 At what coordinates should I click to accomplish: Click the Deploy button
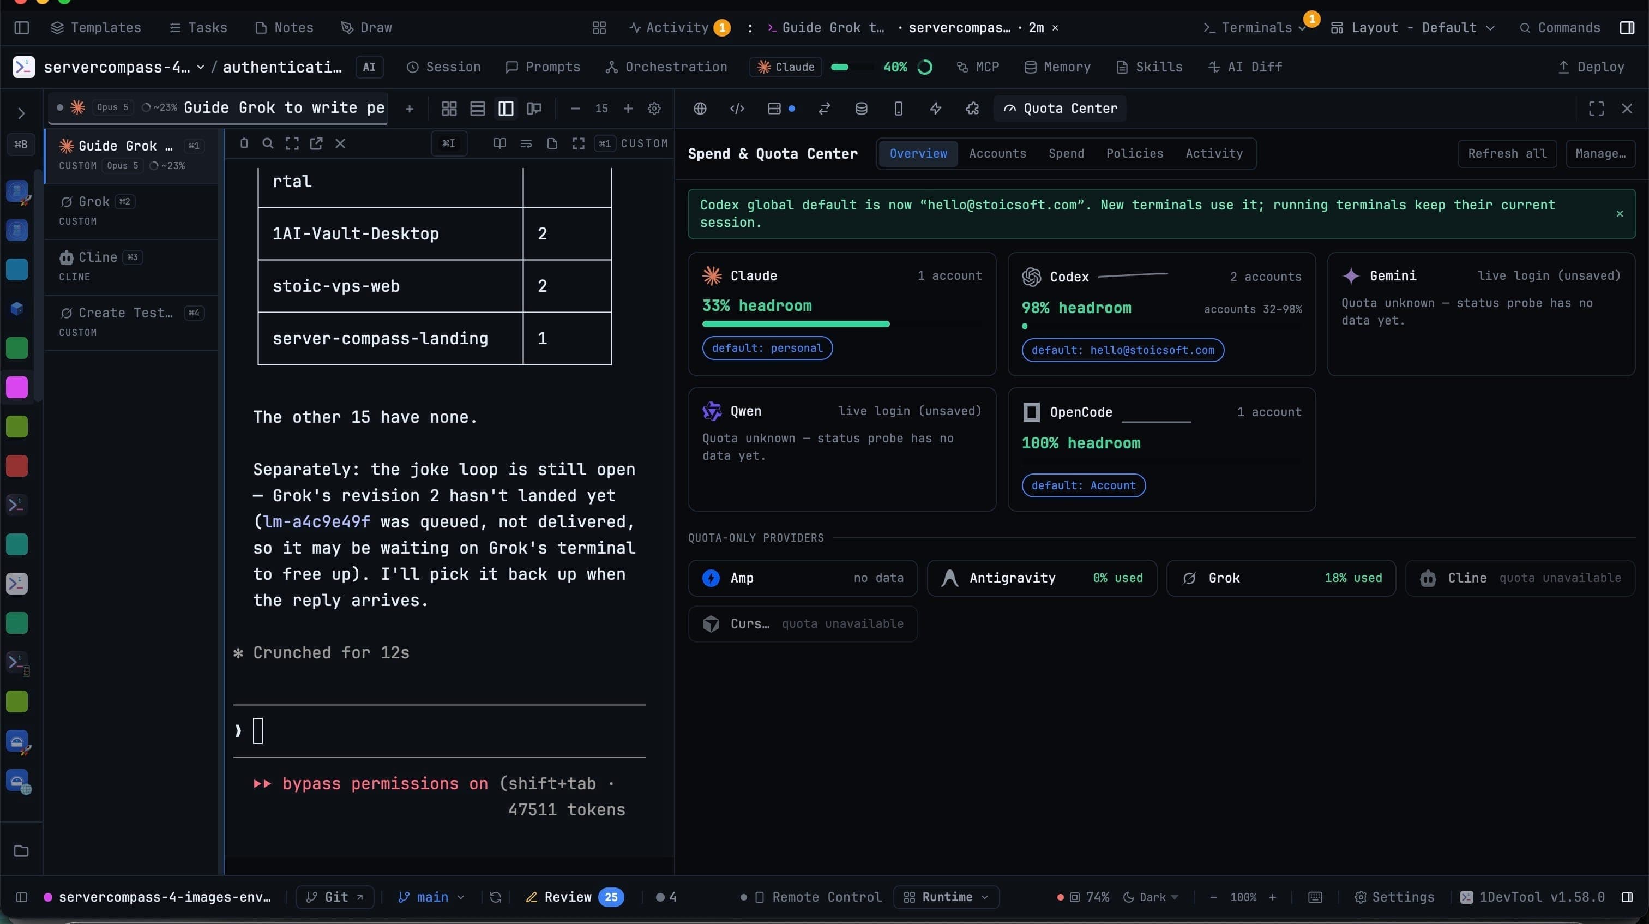[x=1591, y=67]
